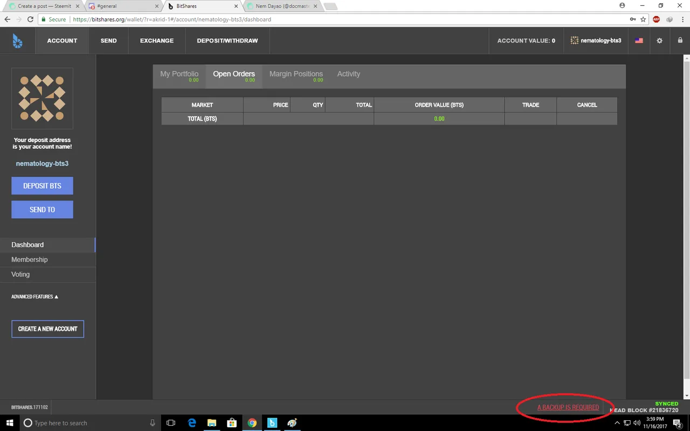690x431 pixels.
Task: Open Membership in sidebar
Action: pyautogui.click(x=47, y=259)
